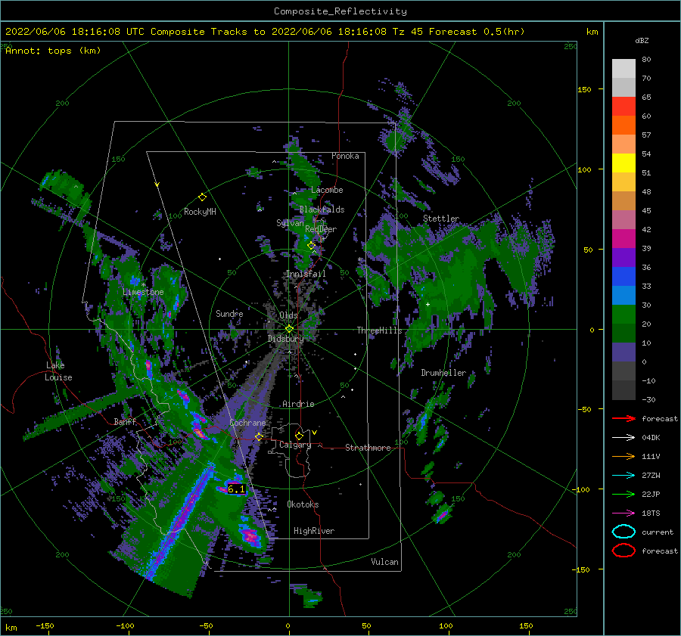Click the Sylvan label
Screen dimensions: 681x636
tap(290, 223)
